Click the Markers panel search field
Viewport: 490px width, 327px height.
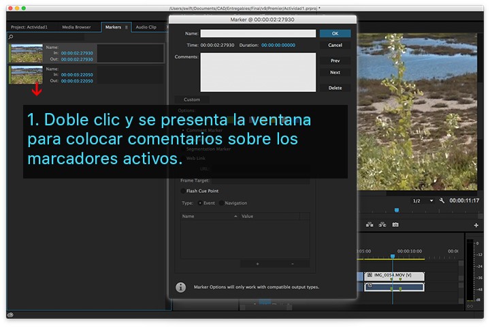click(x=50, y=37)
